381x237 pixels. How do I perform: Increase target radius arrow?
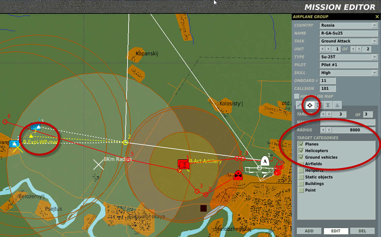click(x=329, y=130)
